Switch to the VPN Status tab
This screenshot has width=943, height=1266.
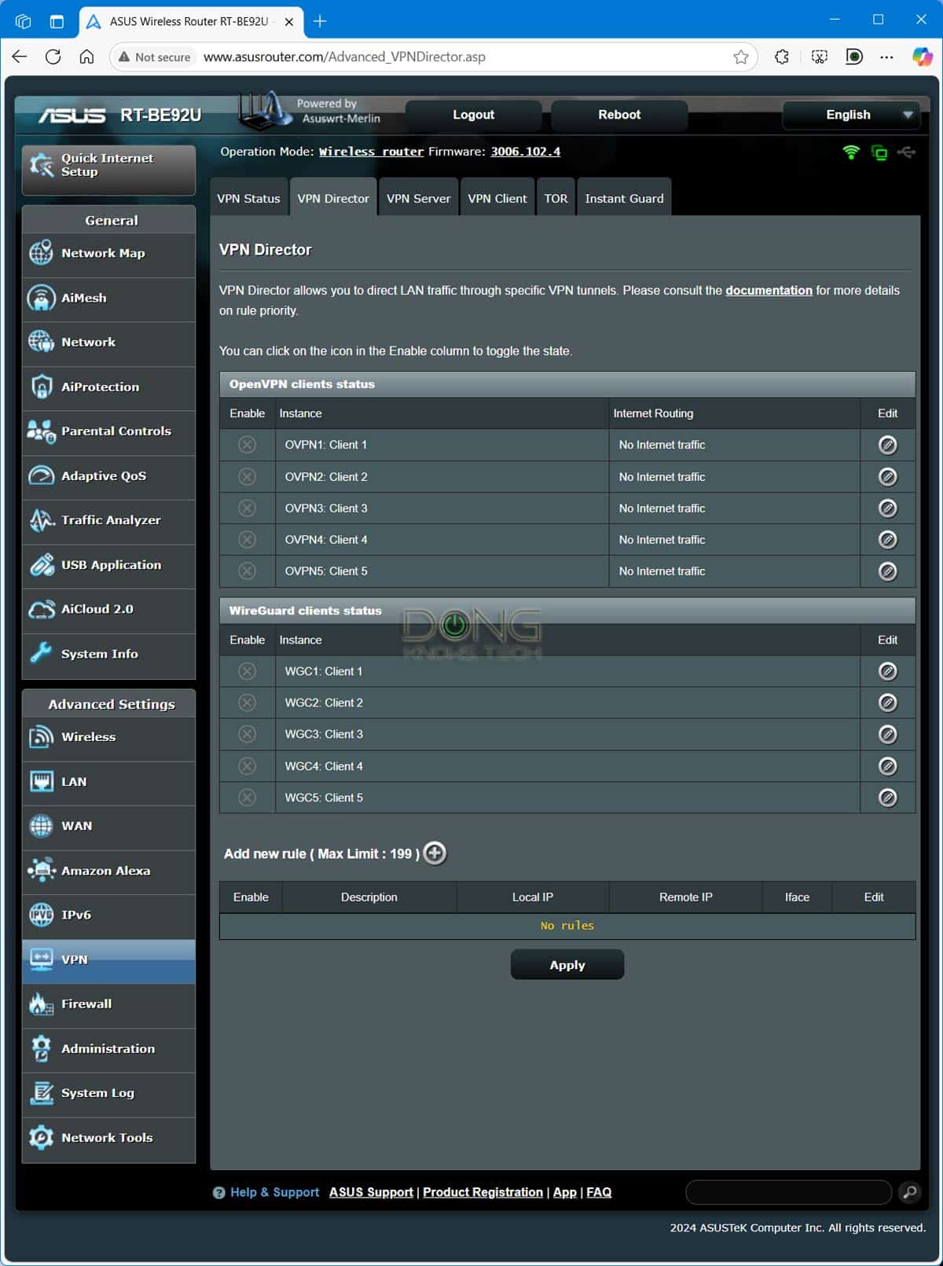pos(248,198)
